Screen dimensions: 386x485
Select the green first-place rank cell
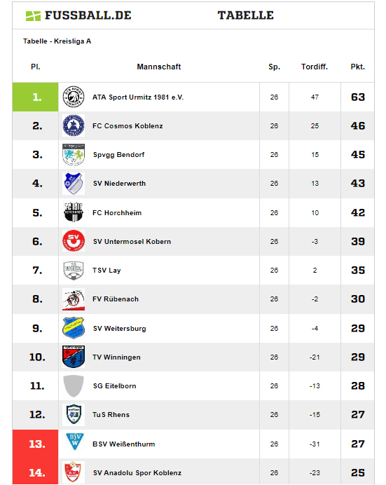tap(36, 97)
